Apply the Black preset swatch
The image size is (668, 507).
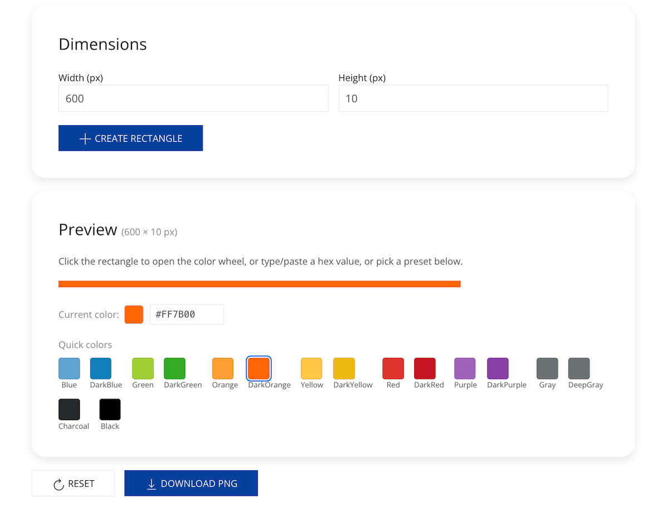[110, 410]
